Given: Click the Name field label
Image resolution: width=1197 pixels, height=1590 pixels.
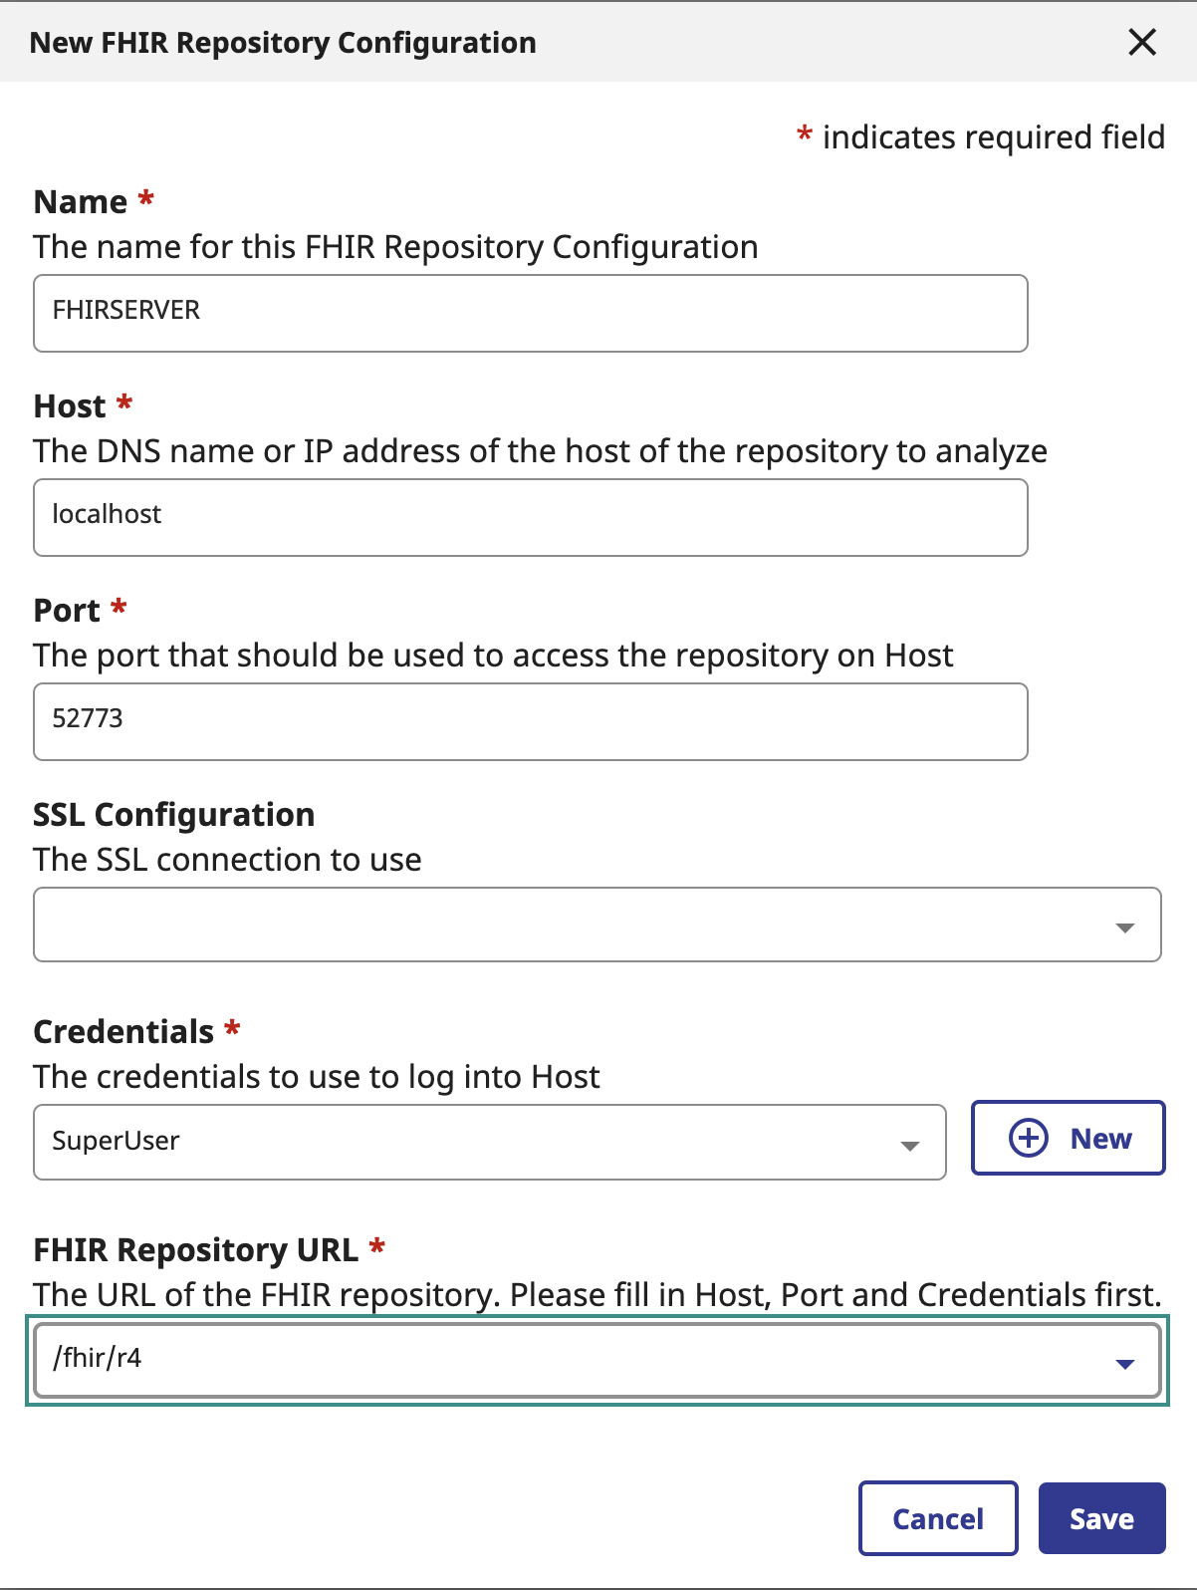Looking at the screenshot, I should [81, 201].
